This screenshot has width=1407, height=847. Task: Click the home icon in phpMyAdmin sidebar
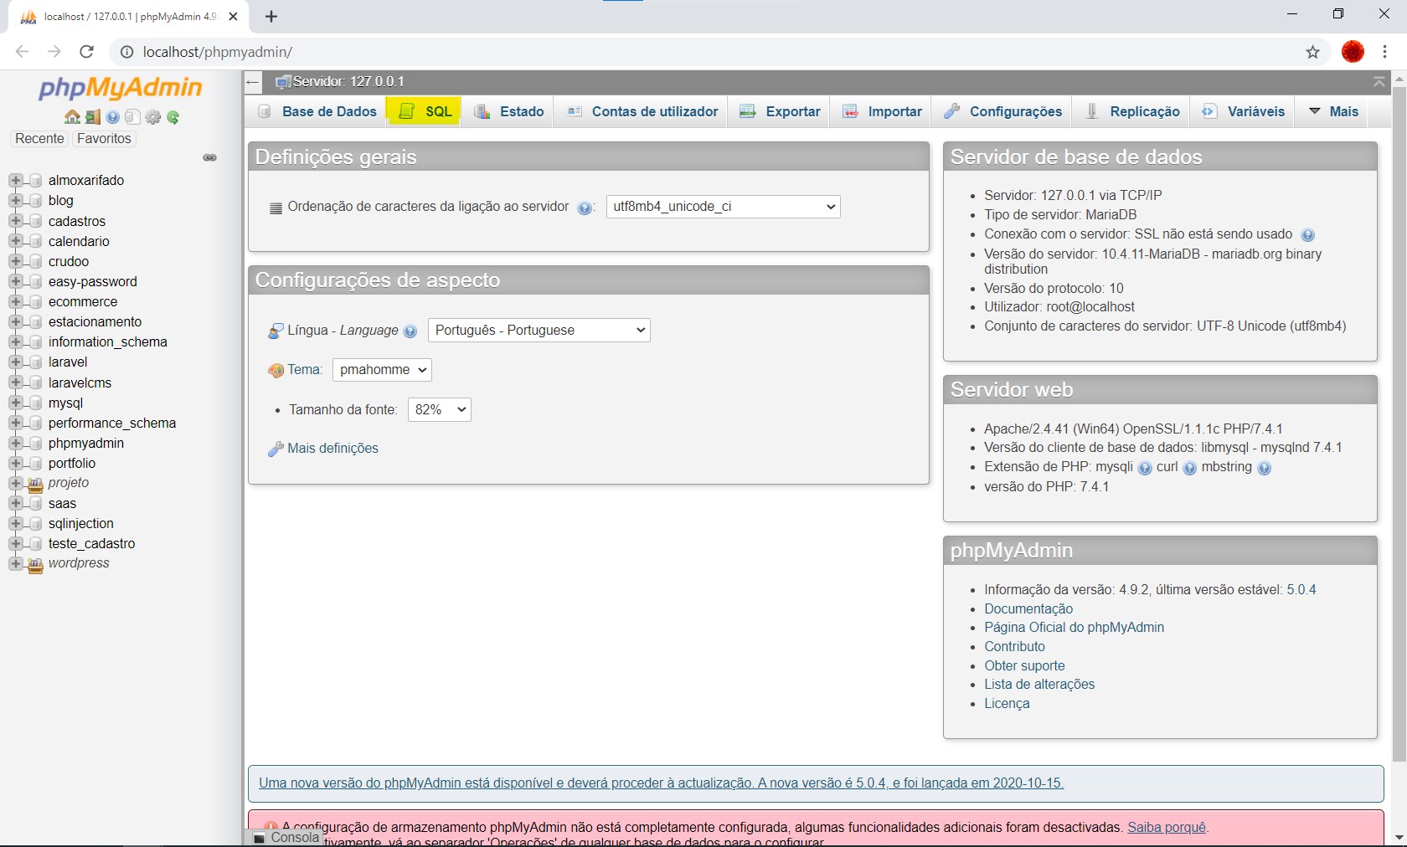(x=73, y=117)
